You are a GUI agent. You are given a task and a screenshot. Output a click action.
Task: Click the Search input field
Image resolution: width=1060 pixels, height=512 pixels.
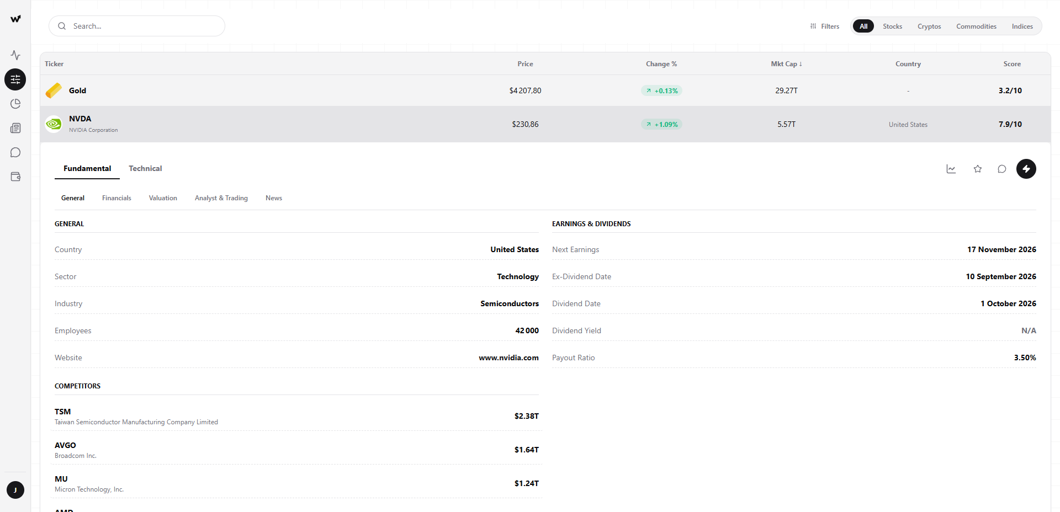(137, 26)
